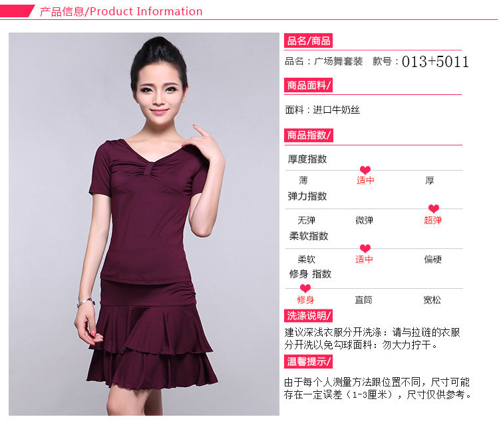The image size is (499, 421).
Task: Click the 品名/商品 section tab
Action: 308,41
